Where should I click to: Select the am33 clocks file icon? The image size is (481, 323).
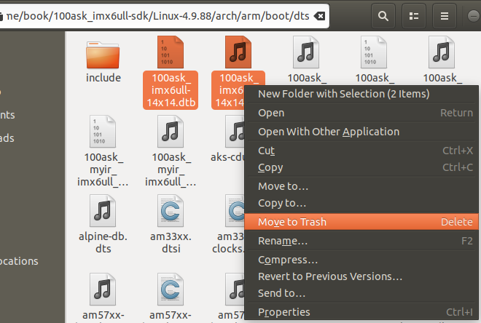coord(235,211)
